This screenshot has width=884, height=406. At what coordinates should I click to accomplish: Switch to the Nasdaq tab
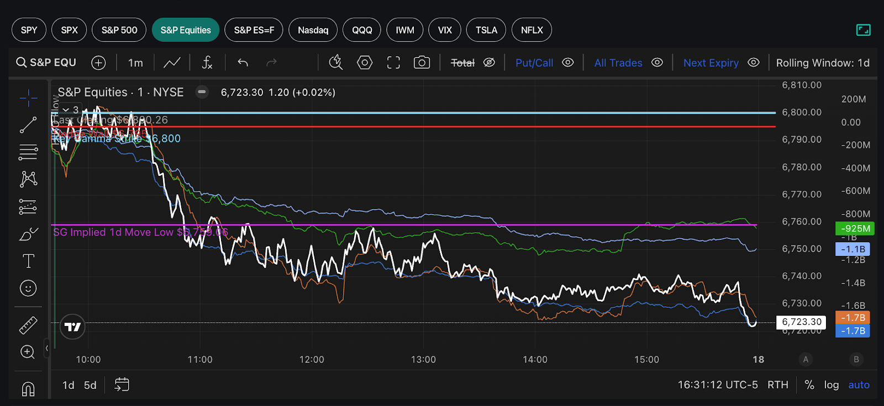[313, 30]
